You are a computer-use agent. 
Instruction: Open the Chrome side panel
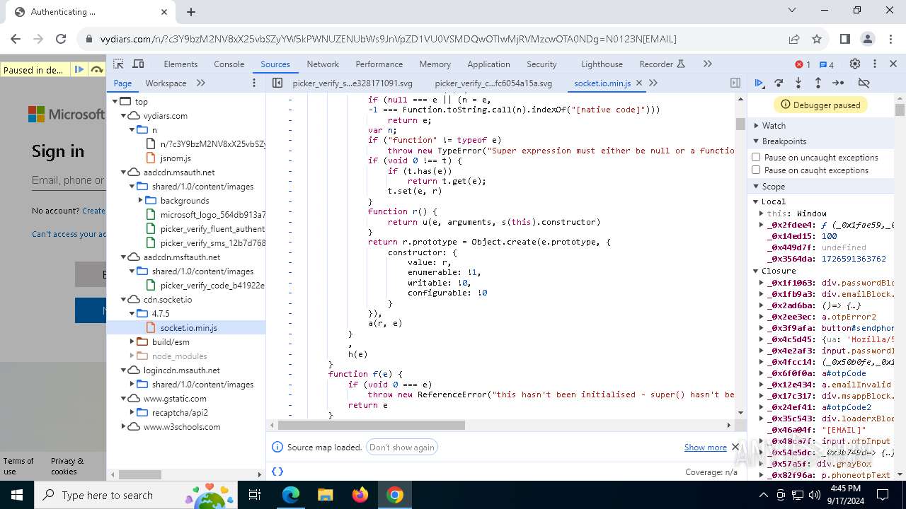point(844,39)
